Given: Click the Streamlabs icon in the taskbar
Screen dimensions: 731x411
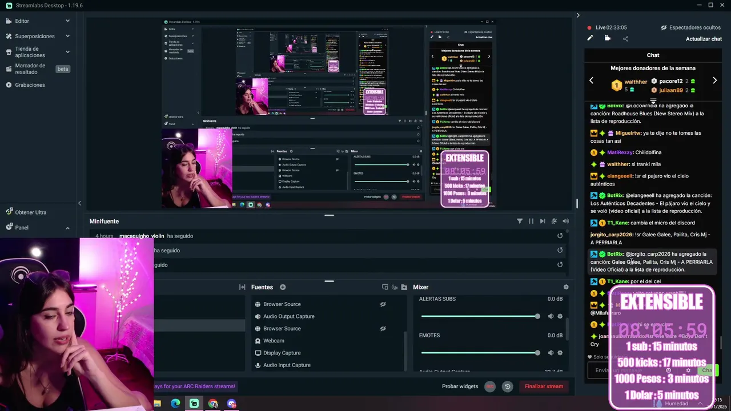Looking at the screenshot, I should [194, 404].
